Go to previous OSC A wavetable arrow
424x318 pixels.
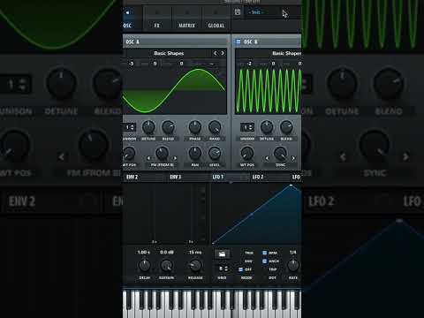click(x=216, y=53)
